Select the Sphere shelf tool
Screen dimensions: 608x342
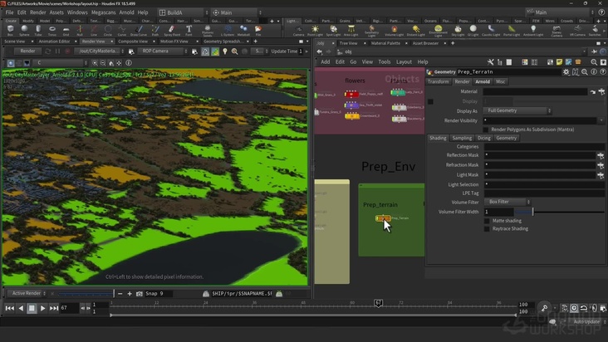[x=25, y=30]
